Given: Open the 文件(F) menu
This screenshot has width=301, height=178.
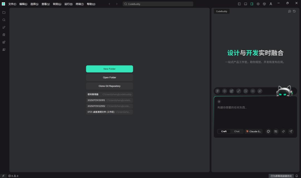Looking at the screenshot, I should click(12, 4).
